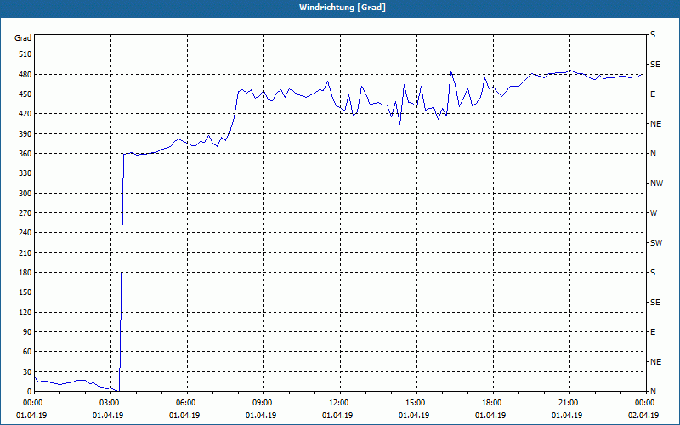Viewport: 680px width, 425px height.
Task: Click the N compass label level with 360
Action: [654, 154]
